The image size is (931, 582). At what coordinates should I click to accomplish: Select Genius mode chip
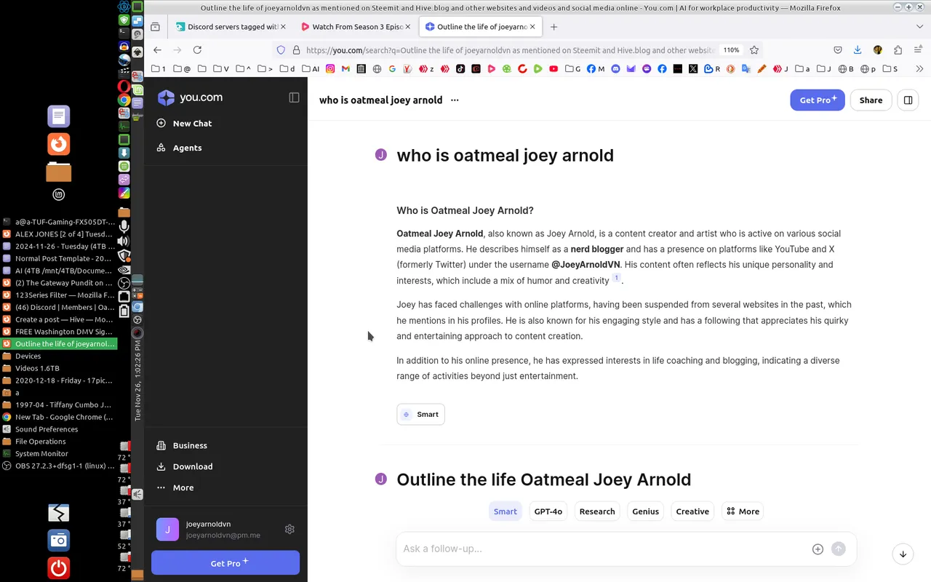[x=645, y=511]
